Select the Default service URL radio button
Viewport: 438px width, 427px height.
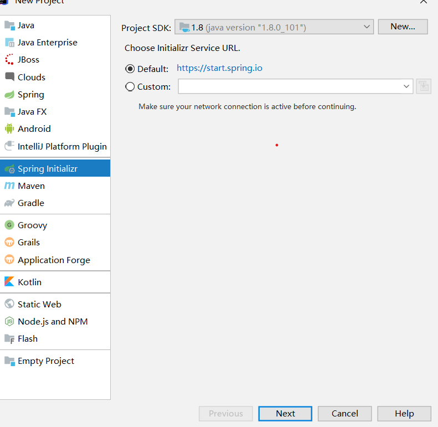(130, 69)
